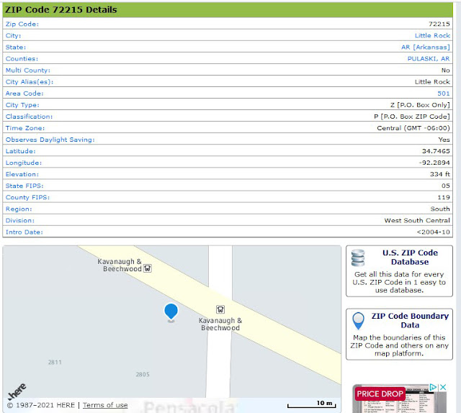Screen dimensions: 461x413
Task: Open the 501 area code link
Action: [x=444, y=94]
